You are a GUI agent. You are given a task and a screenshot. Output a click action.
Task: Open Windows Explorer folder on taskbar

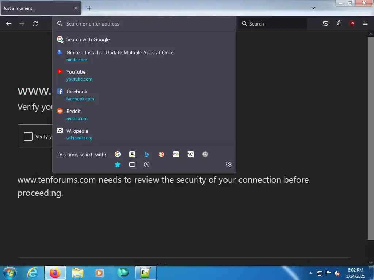click(x=78, y=273)
